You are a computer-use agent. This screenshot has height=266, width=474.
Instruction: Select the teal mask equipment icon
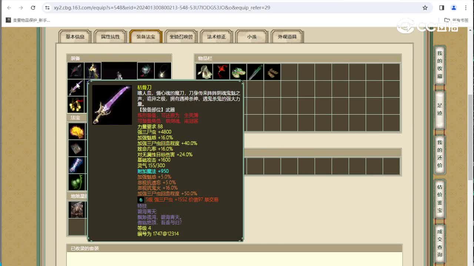pyautogui.click(x=146, y=71)
